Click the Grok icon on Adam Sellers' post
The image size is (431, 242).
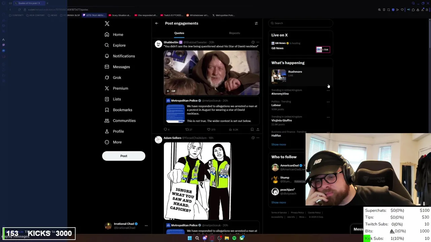[253, 138]
